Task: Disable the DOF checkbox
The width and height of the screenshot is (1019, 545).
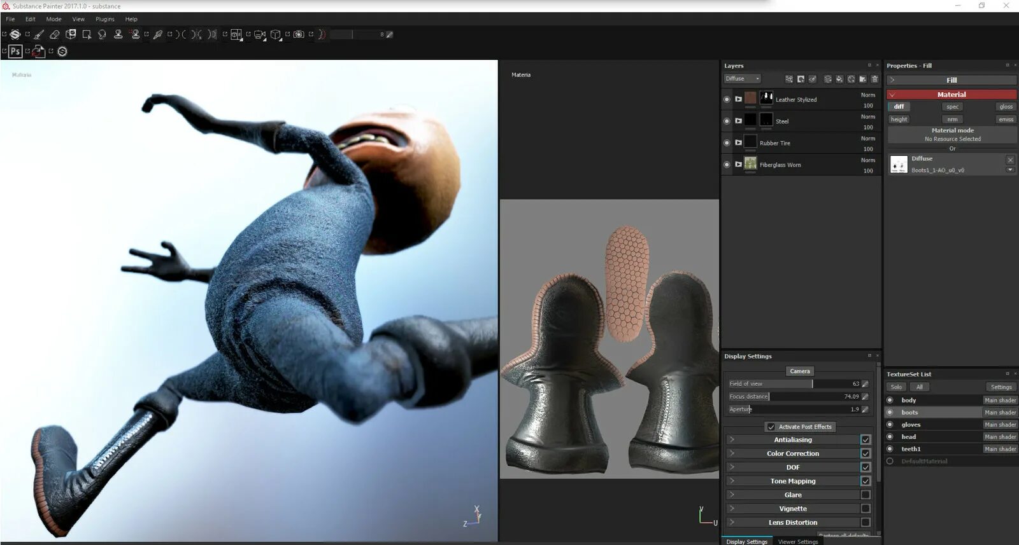Action: click(x=866, y=467)
